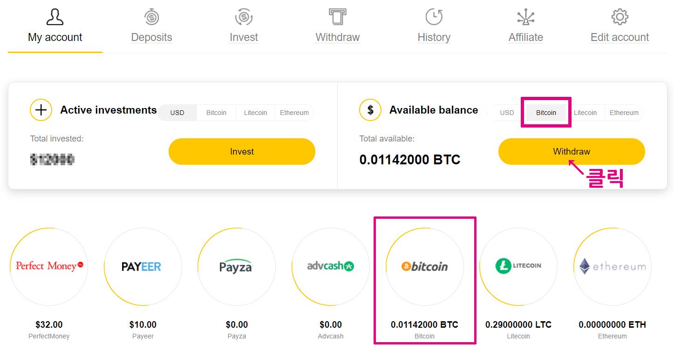Click the Withdraw ATM icon
Viewport: 674px width, 351px height.
pos(338,17)
